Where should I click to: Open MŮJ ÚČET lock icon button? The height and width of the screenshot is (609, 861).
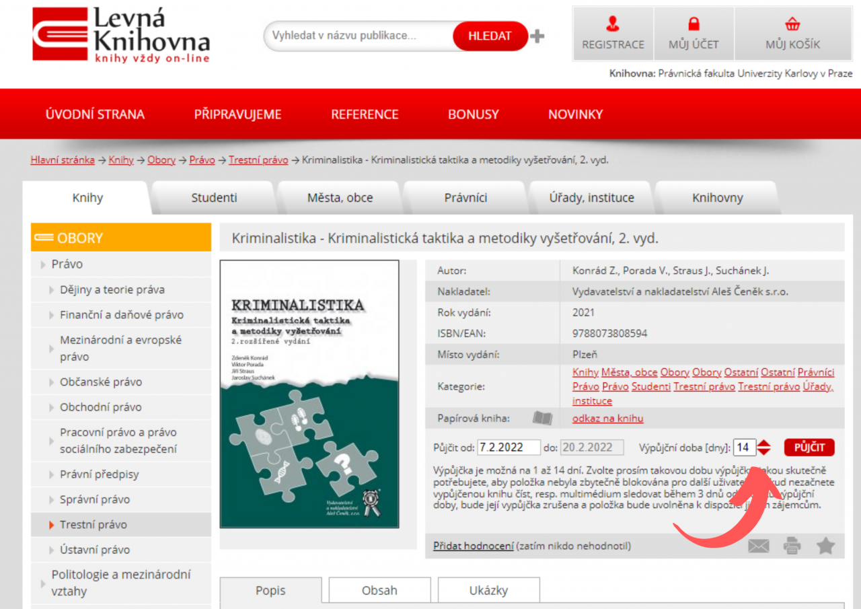pos(694,34)
